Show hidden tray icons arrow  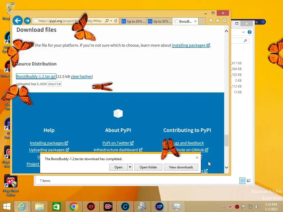(224, 207)
